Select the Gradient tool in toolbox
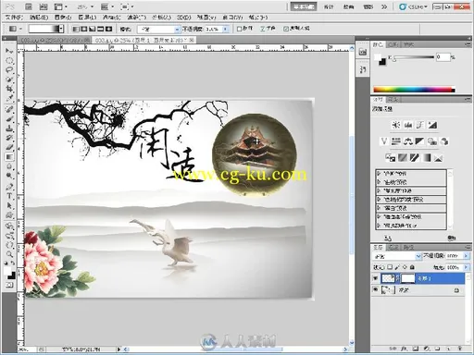This screenshot has width=474, height=355. pos(9,157)
